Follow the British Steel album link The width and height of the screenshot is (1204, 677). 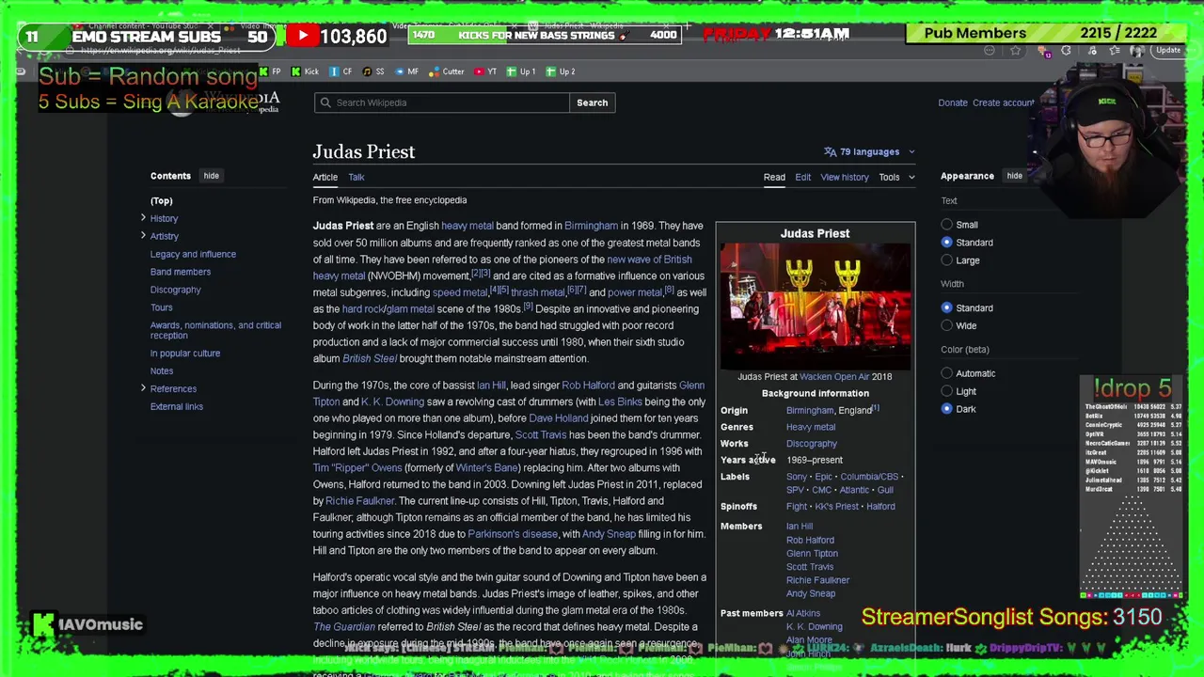pyautogui.click(x=370, y=358)
